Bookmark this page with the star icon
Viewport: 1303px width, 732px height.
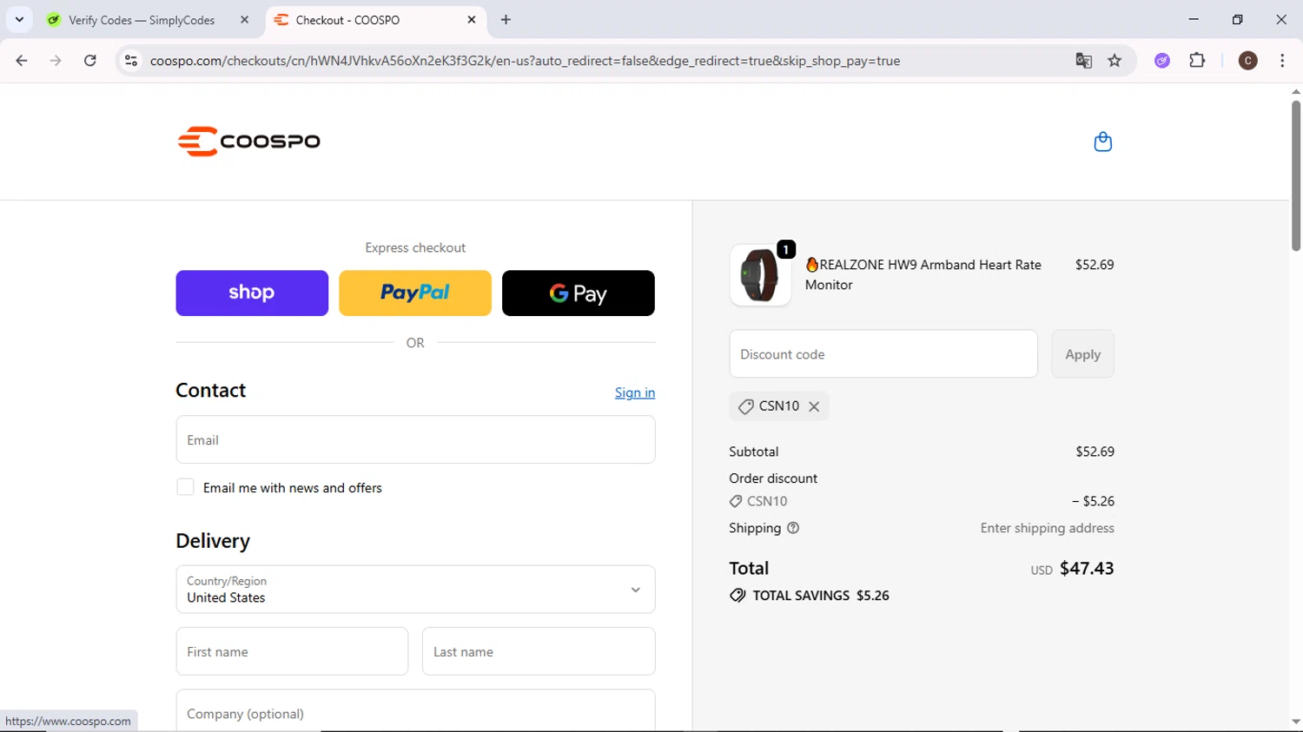click(1114, 61)
